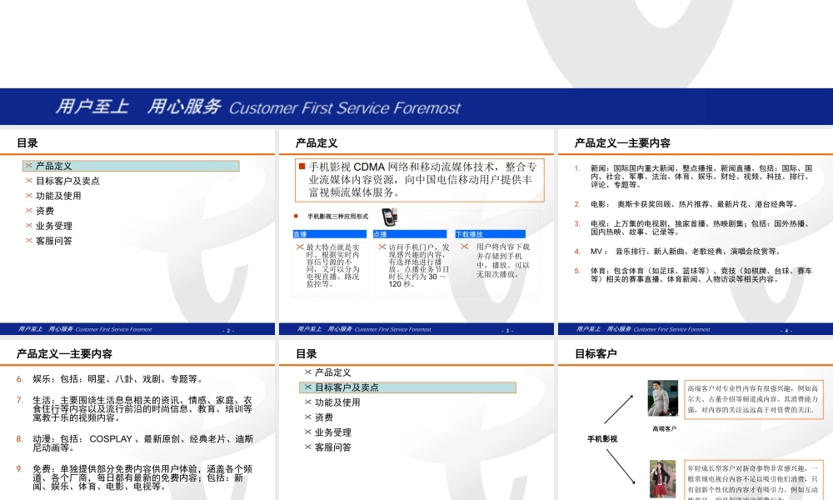Select text box starting 年轻成长型客户
This screenshot has height=500, width=833.
pos(753,480)
